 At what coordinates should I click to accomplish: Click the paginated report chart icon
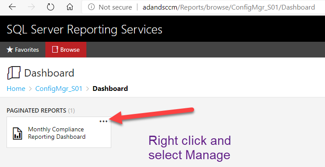pyautogui.click(x=17, y=134)
